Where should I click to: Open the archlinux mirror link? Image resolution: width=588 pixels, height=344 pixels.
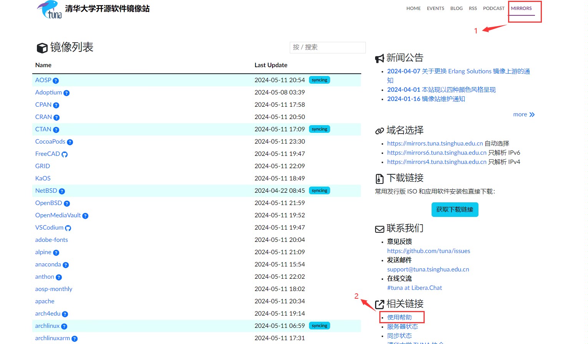point(47,326)
